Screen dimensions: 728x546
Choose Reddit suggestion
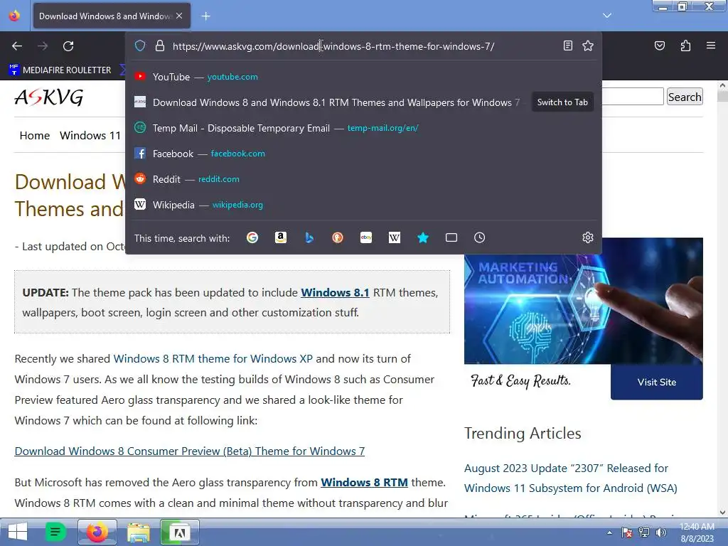coord(363,178)
